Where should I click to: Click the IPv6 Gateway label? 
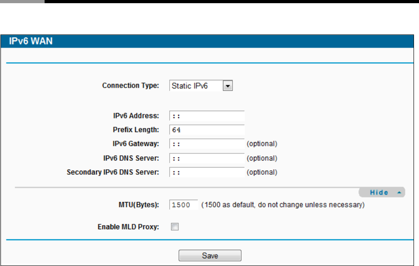(136, 143)
